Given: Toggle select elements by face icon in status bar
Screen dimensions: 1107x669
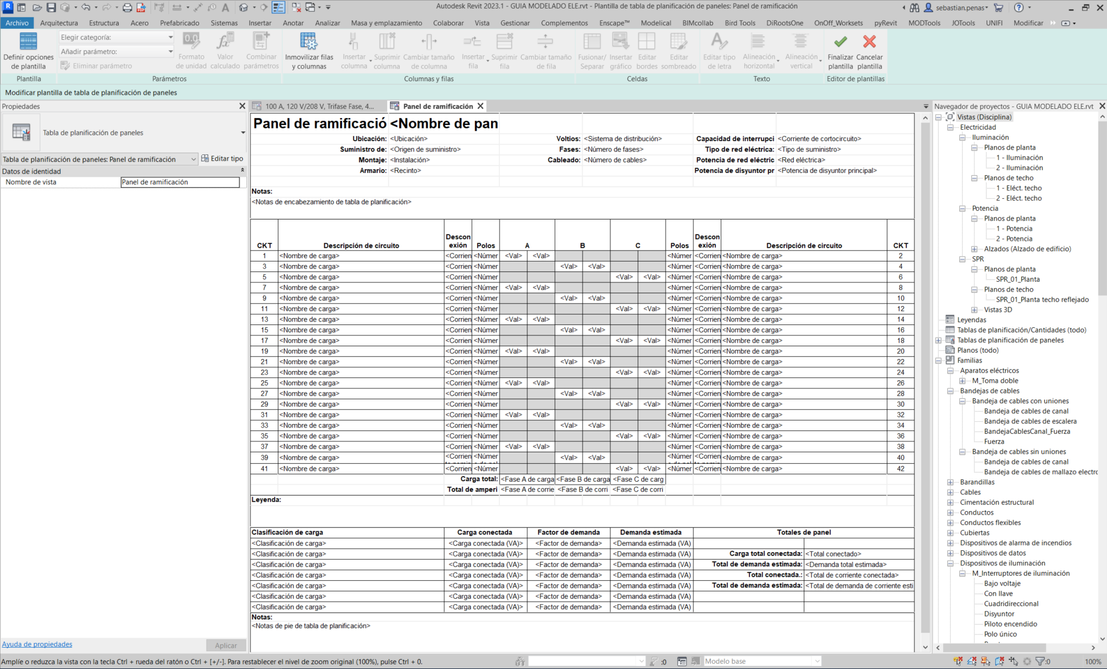Looking at the screenshot, I should [1000, 662].
